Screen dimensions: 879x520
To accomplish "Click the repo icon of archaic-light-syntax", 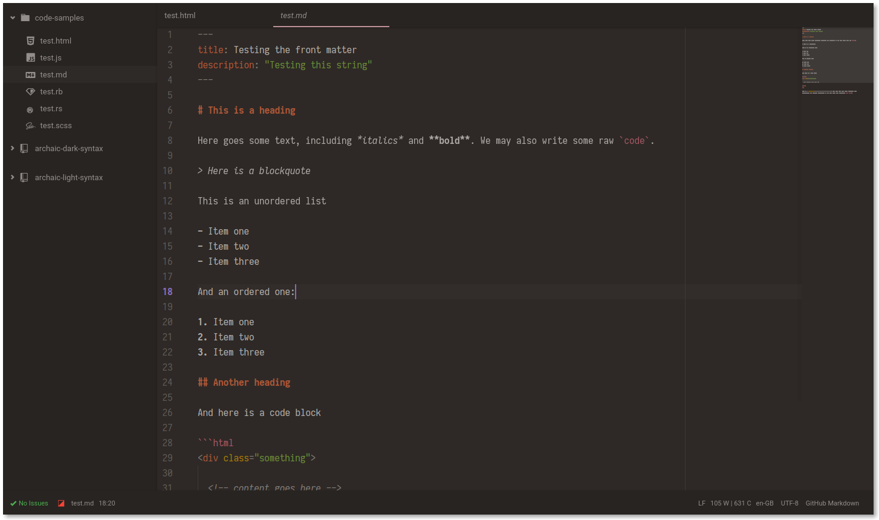I will (x=24, y=177).
